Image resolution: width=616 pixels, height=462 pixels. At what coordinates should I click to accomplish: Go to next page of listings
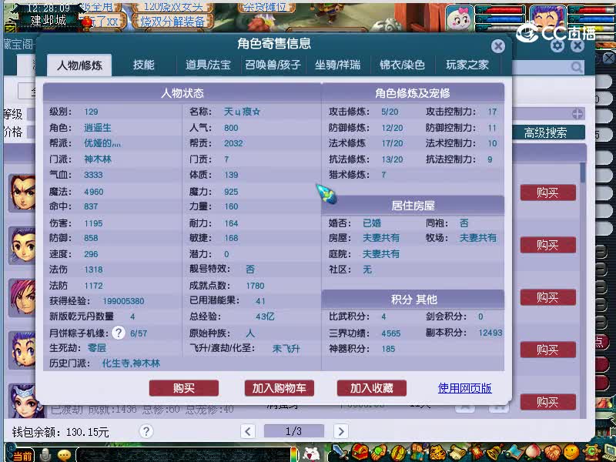341,431
